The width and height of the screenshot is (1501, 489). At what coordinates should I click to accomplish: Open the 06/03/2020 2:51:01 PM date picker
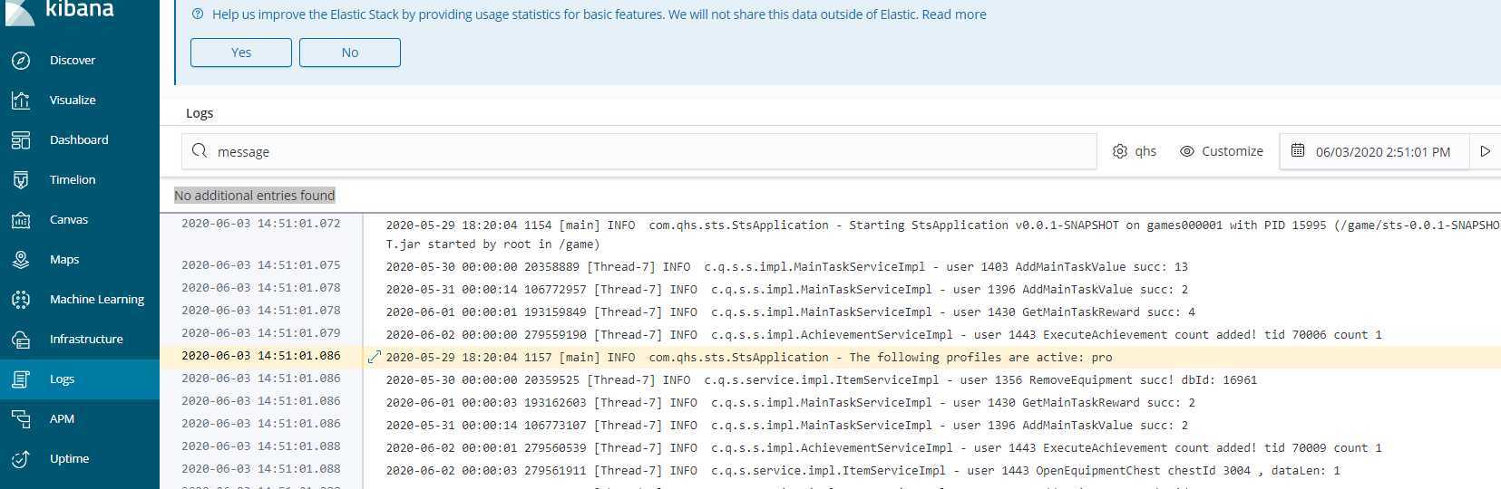[1374, 151]
